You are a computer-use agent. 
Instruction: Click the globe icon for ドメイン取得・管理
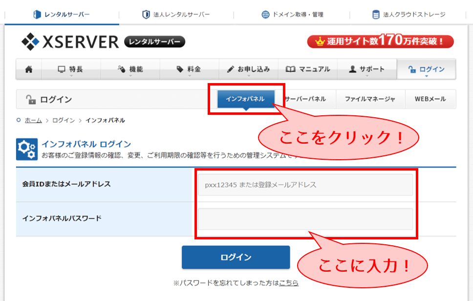click(x=265, y=14)
